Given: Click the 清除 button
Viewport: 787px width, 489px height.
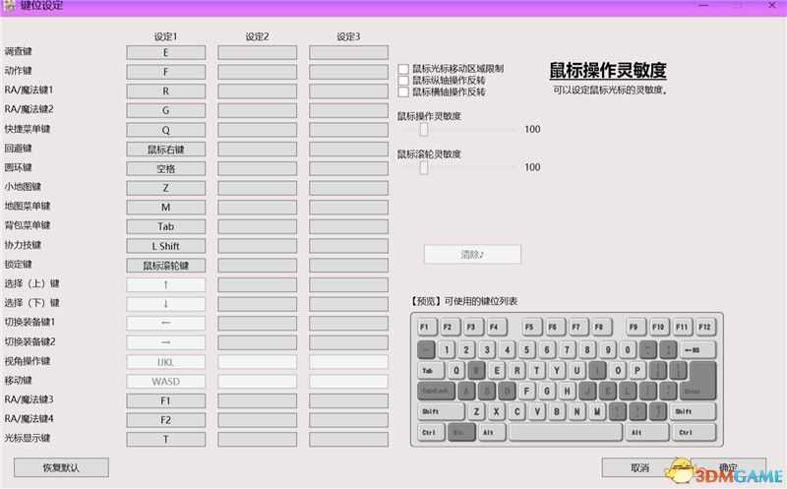Looking at the screenshot, I should (x=472, y=255).
